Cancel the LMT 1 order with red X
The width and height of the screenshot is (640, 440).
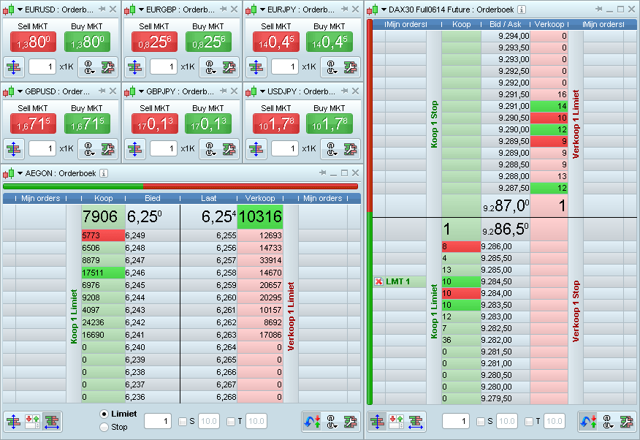[x=378, y=282]
